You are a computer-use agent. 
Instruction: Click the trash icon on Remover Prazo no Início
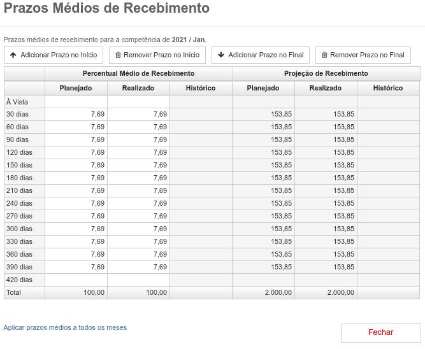(118, 55)
